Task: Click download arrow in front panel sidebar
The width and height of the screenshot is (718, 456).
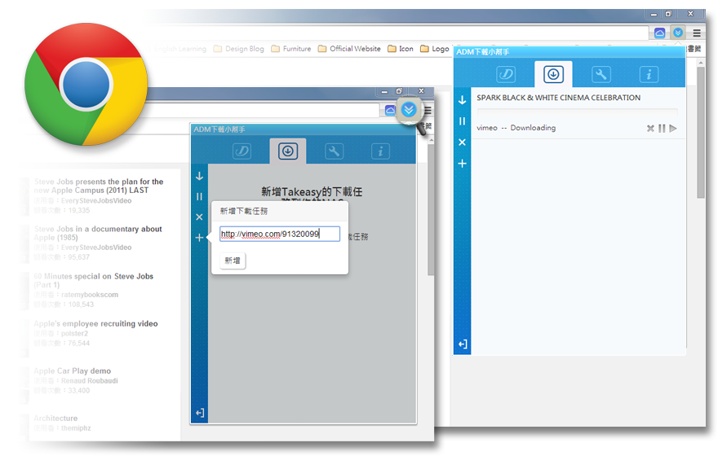Action: pyautogui.click(x=199, y=177)
